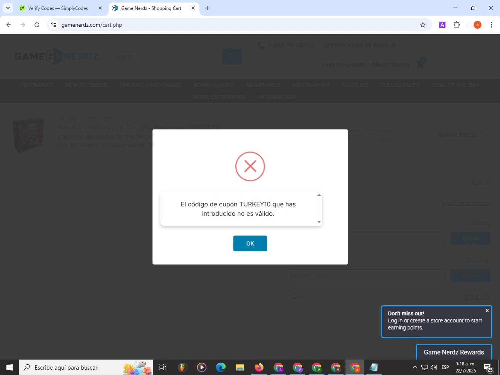This screenshot has width=500, height=375.
Task: Open the COLLECTIBLES menu
Action: (x=400, y=85)
